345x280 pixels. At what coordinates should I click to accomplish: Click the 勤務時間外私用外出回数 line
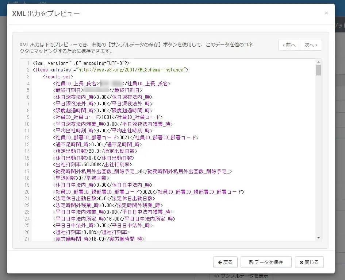point(142,171)
